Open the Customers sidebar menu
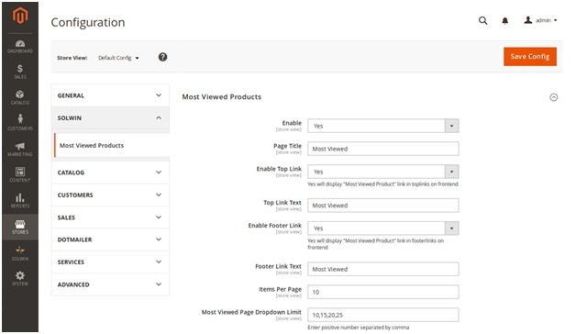 pos(20,123)
